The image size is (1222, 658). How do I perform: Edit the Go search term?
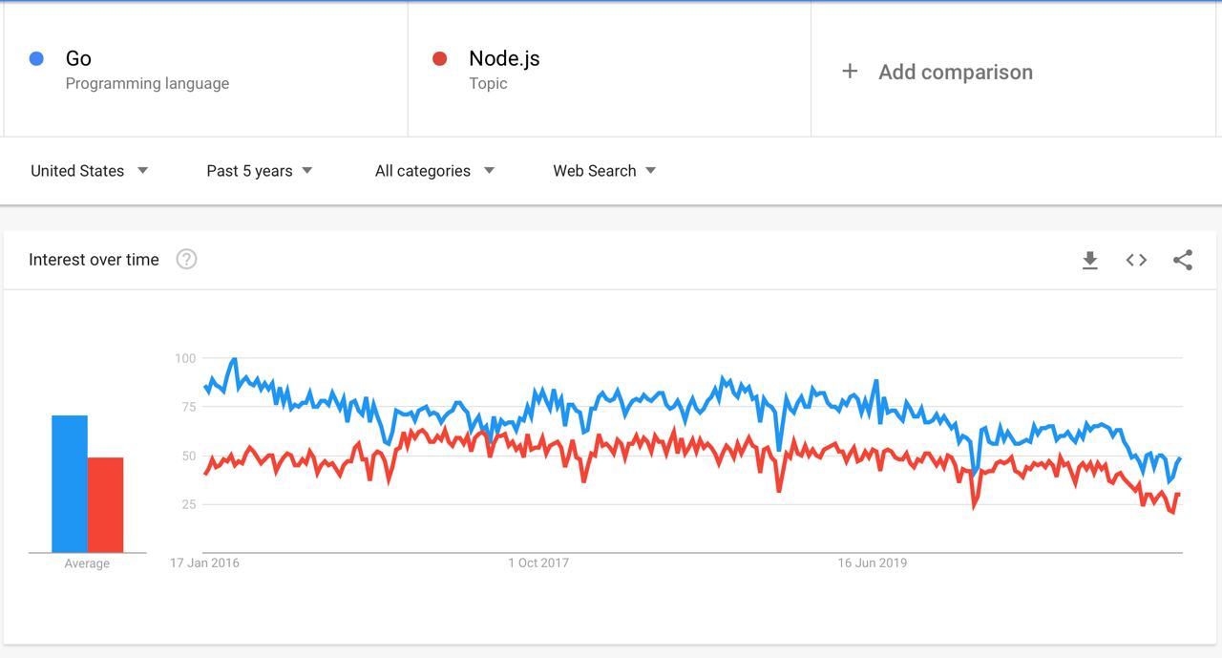(78, 58)
